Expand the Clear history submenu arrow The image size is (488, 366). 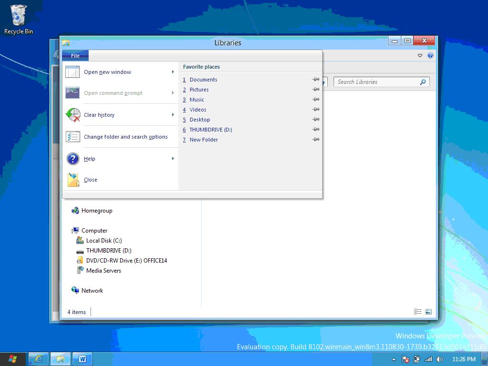(x=173, y=115)
